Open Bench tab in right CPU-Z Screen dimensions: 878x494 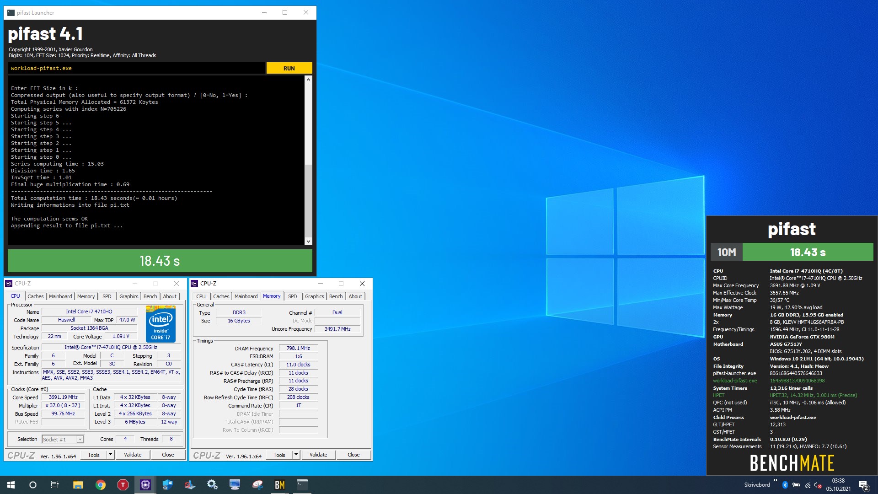pyautogui.click(x=336, y=296)
